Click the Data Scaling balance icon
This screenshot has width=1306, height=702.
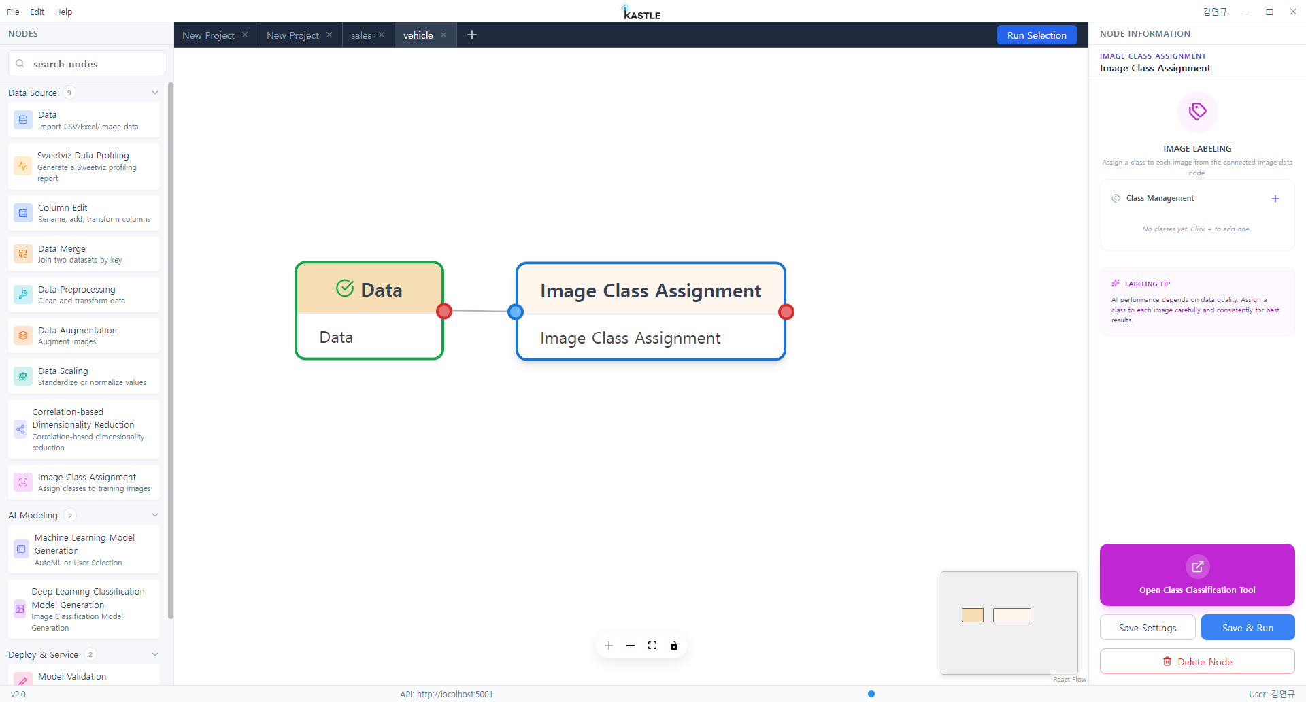pyautogui.click(x=23, y=376)
